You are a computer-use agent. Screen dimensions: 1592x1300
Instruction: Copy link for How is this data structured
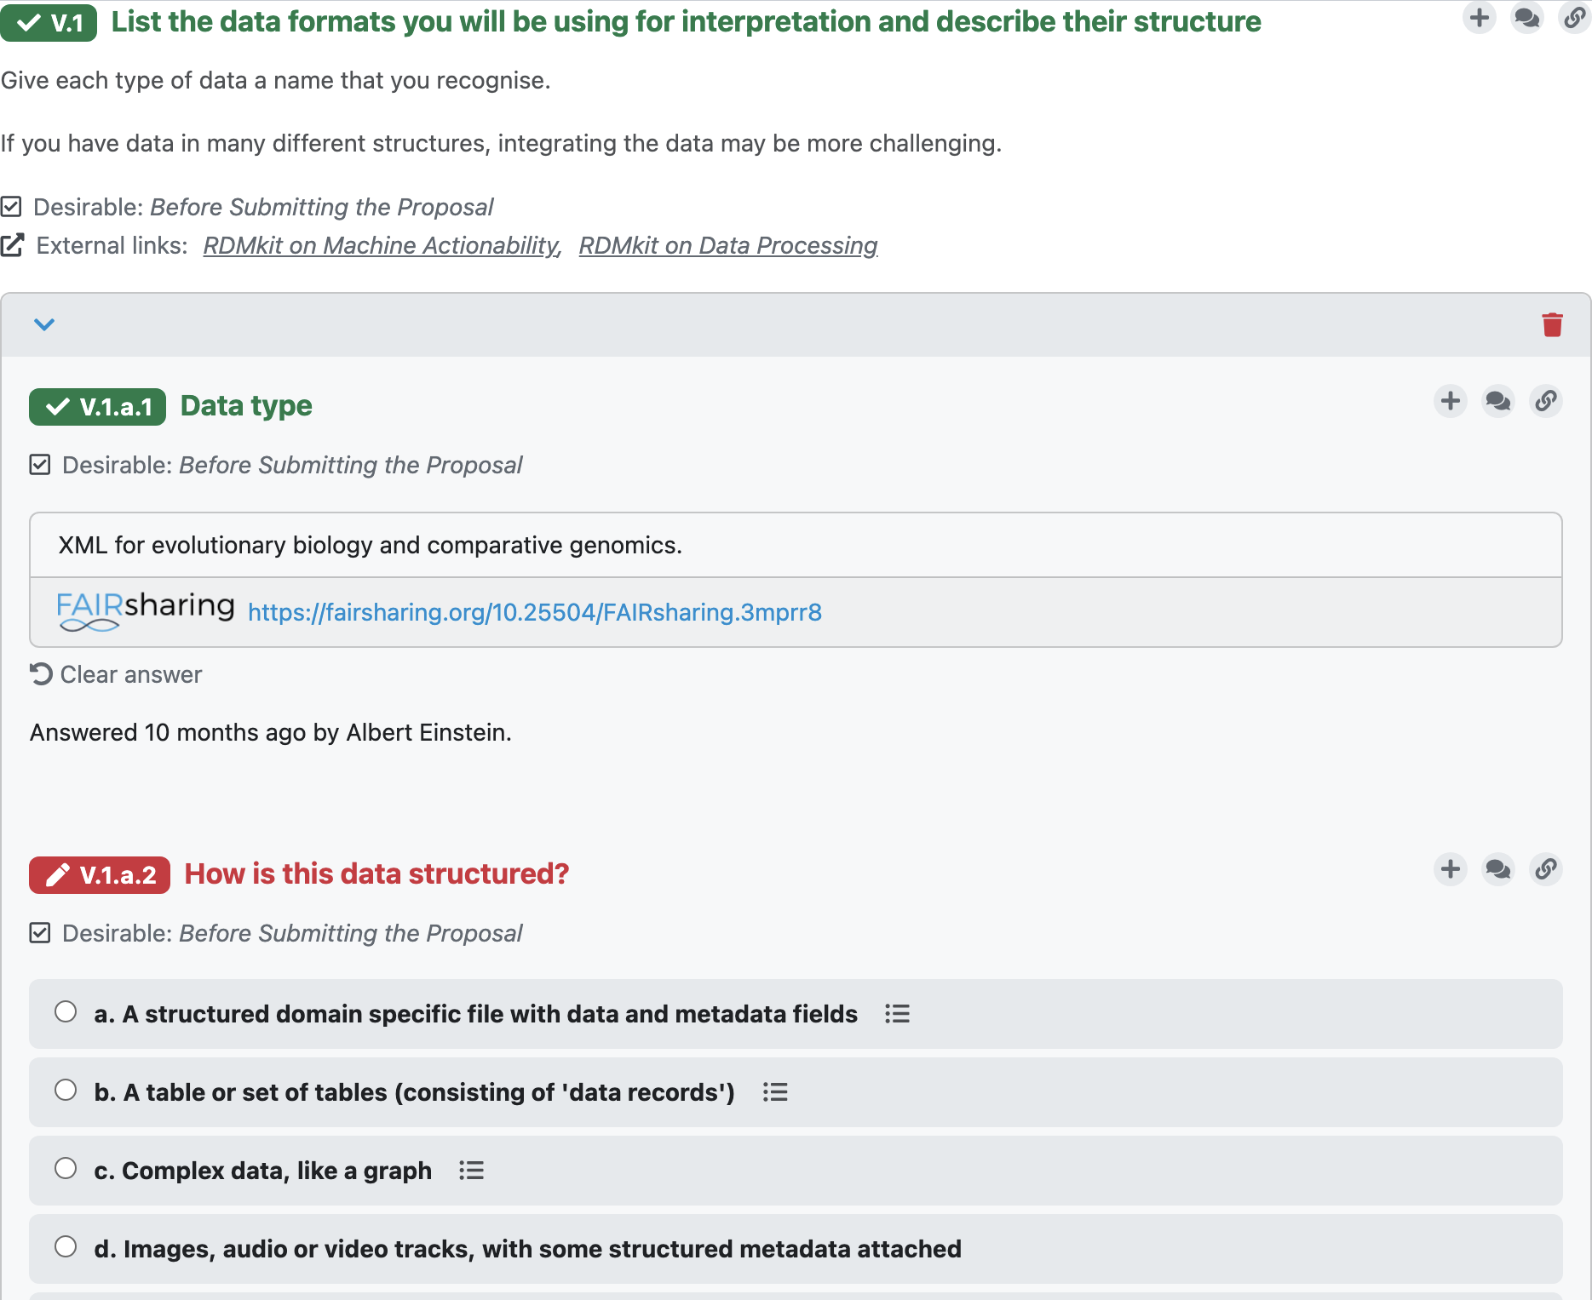(x=1546, y=869)
